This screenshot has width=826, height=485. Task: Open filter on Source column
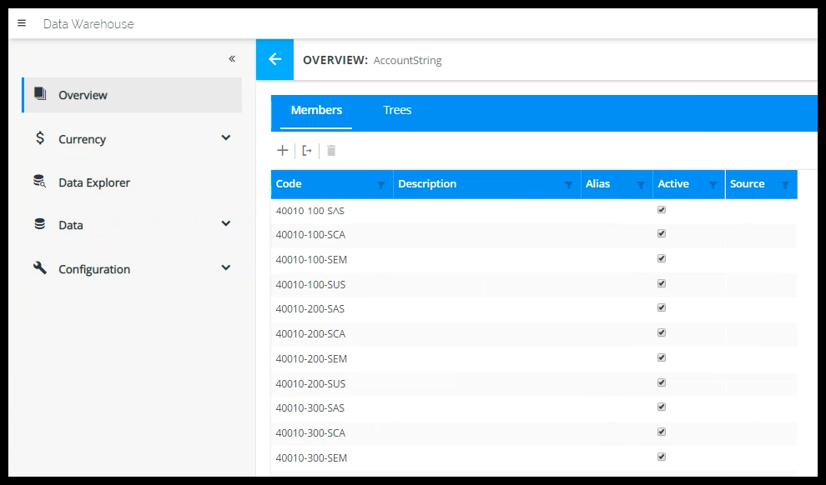[784, 185]
